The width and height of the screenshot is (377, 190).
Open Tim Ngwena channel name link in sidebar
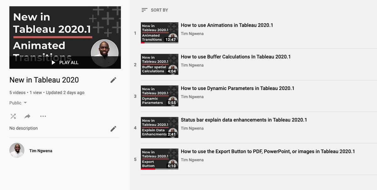pyautogui.click(x=41, y=151)
